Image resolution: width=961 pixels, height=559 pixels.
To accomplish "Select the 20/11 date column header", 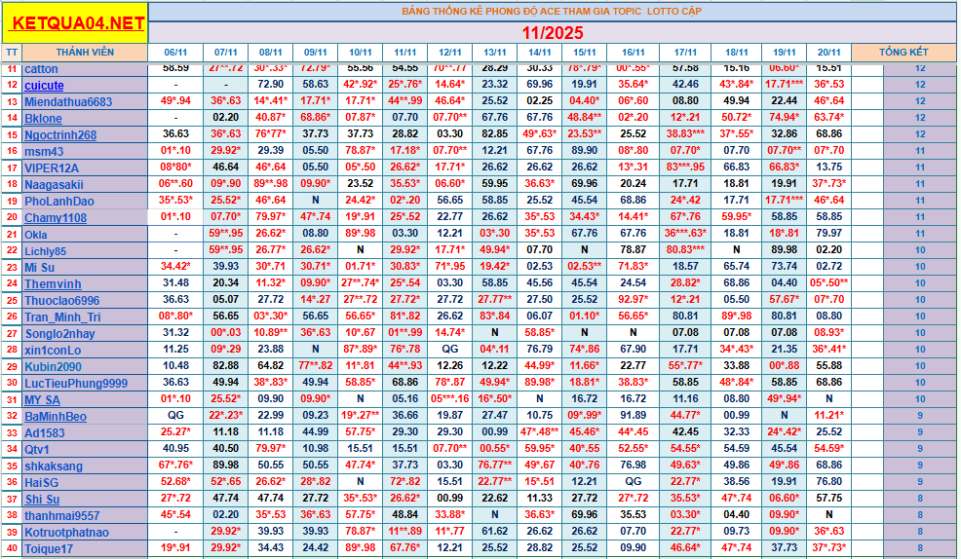I will pyautogui.click(x=828, y=52).
